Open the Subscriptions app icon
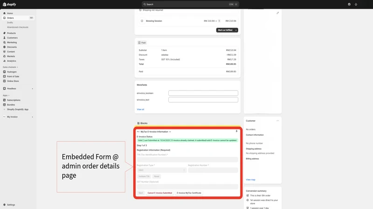The width and height of the screenshot is (373, 209). (x=4, y=100)
